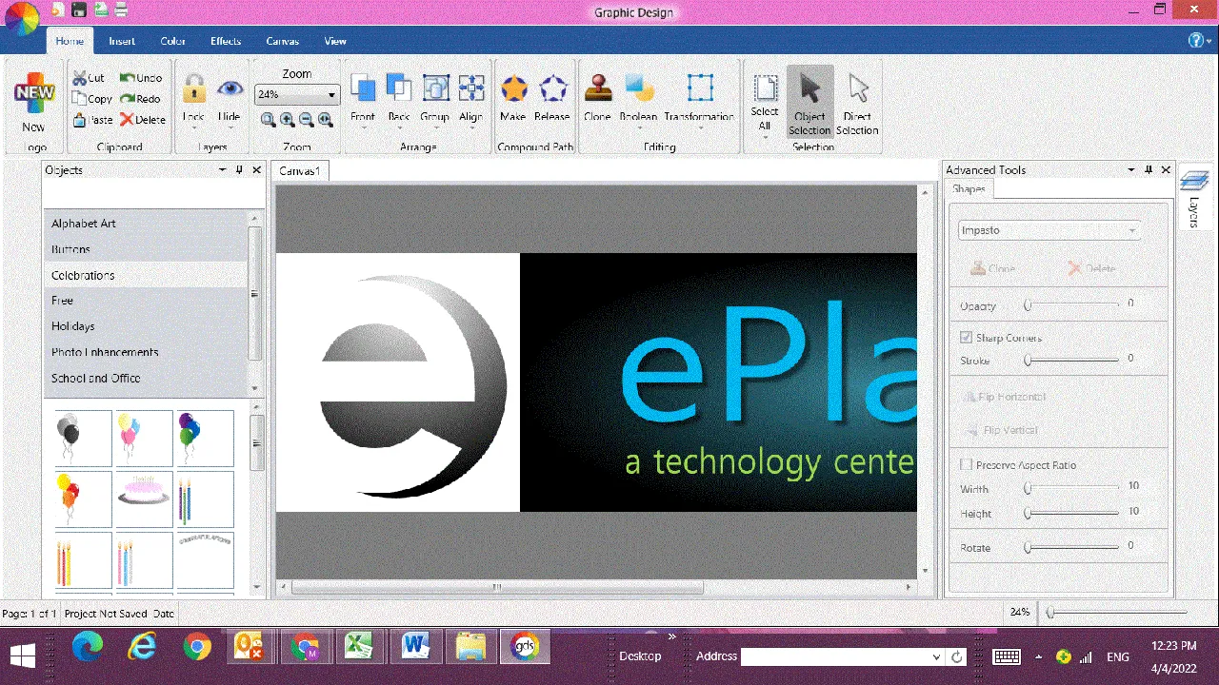
Task: Click the Release compound path icon
Action: click(x=552, y=89)
